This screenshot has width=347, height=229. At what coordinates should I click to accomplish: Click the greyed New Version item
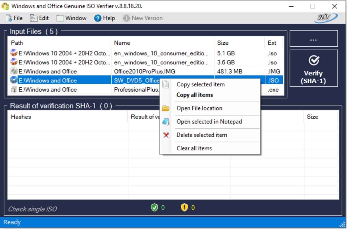point(143,18)
